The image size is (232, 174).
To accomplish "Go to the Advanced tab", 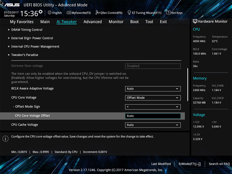I will (92, 22).
